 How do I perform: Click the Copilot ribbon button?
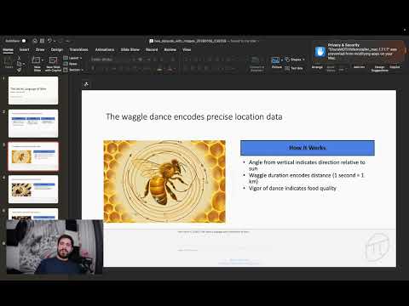tap(395, 67)
